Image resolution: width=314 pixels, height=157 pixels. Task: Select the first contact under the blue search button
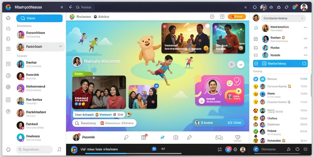click(x=40, y=34)
